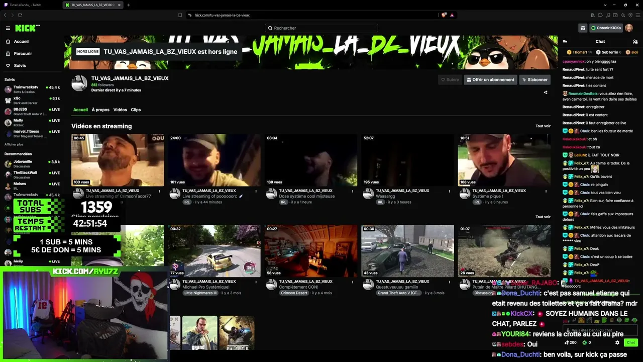Image resolution: width=643 pixels, height=362 pixels.
Task: Play the 06:45 video with 100 vues
Action: coord(118,160)
